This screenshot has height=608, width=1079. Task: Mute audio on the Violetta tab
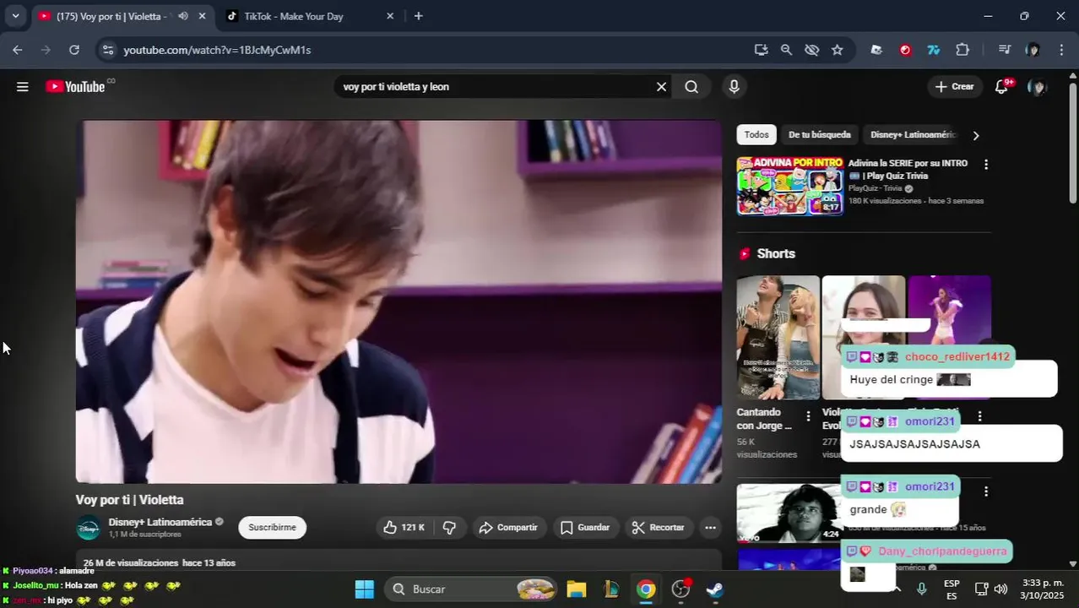[x=183, y=16]
